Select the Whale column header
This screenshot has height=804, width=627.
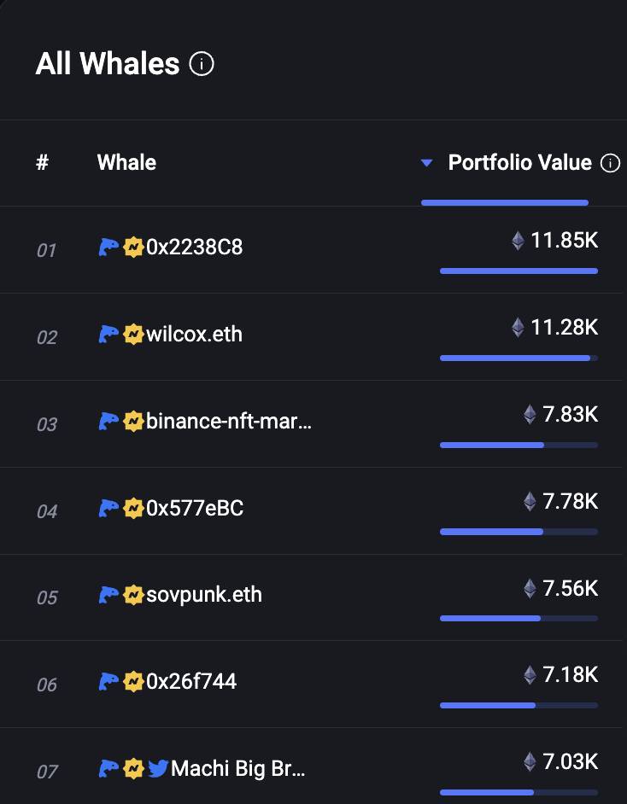pos(126,162)
